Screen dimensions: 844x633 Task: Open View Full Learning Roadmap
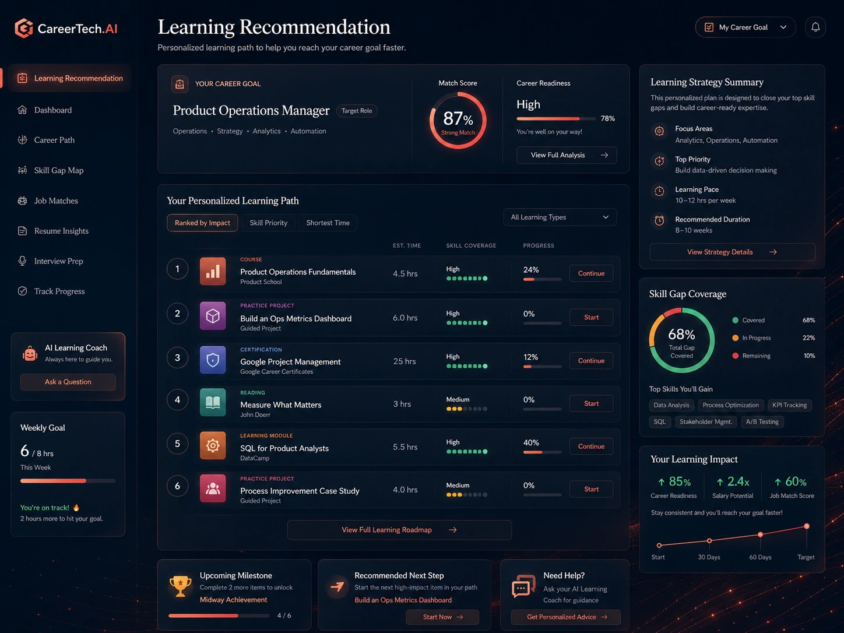(x=399, y=530)
